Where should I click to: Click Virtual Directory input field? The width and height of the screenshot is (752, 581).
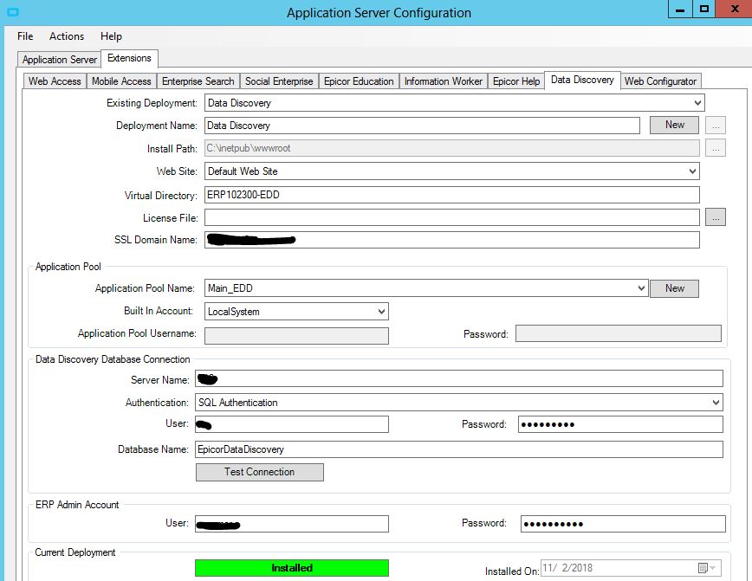point(451,195)
